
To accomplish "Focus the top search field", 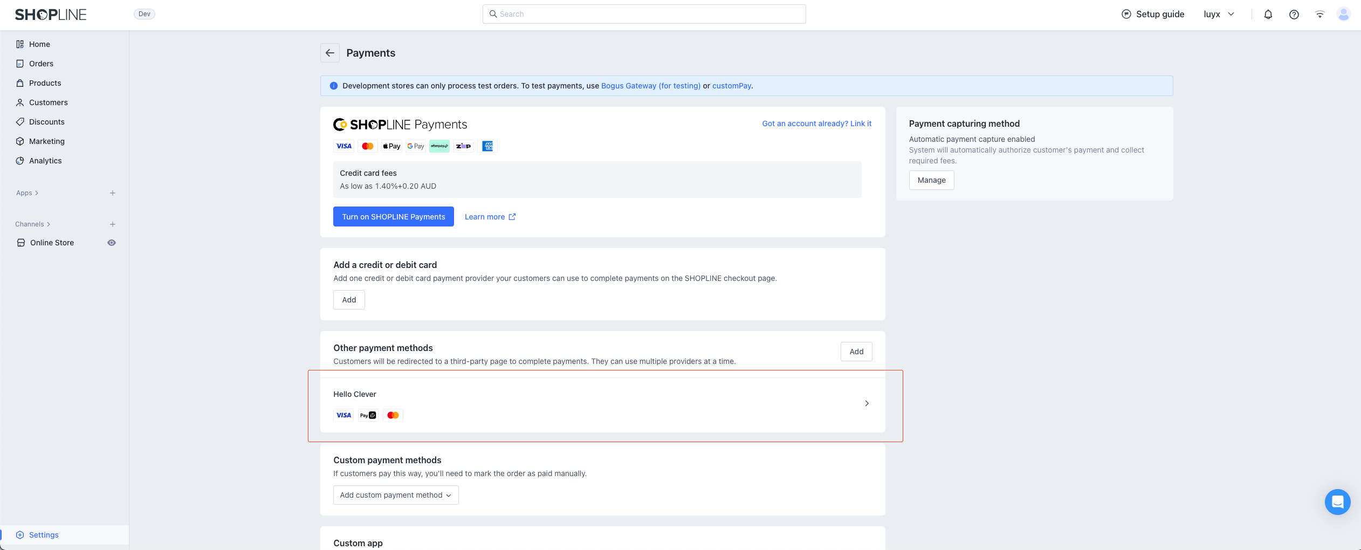I will [x=644, y=14].
